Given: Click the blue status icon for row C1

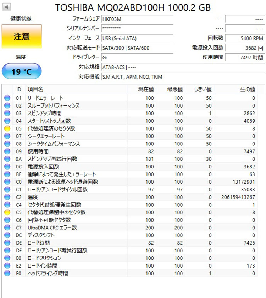Looking at the screenshot, I should [x=7, y=189].
